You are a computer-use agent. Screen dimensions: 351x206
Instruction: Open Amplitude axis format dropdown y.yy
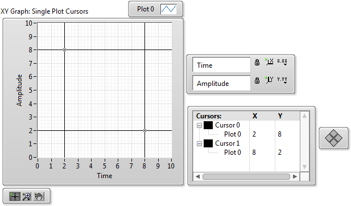(x=282, y=80)
